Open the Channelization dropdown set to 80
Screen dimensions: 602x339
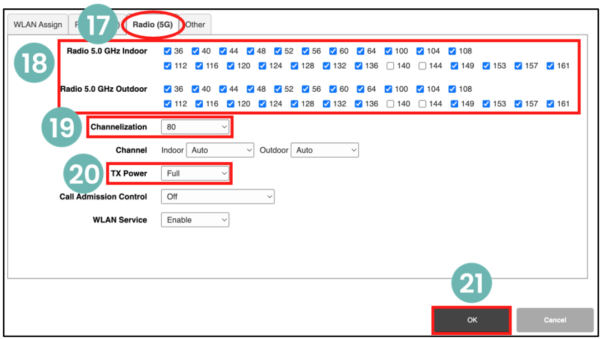[195, 127]
